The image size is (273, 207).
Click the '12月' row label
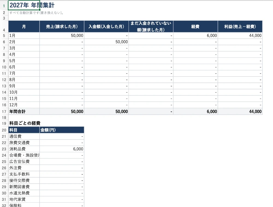click(x=24, y=105)
